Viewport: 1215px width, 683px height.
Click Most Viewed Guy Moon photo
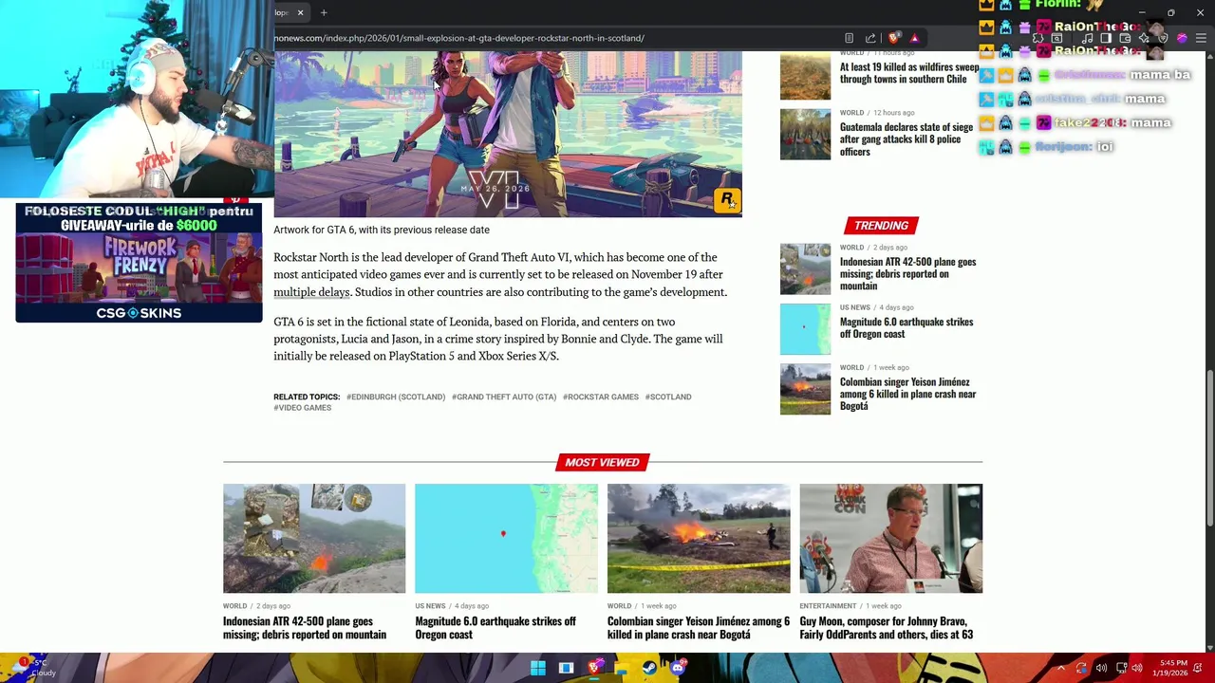coord(890,538)
